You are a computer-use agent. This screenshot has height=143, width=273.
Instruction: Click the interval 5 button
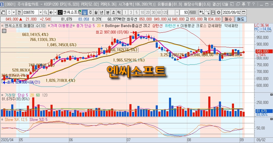pyautogui.click(x=136, y=12)
